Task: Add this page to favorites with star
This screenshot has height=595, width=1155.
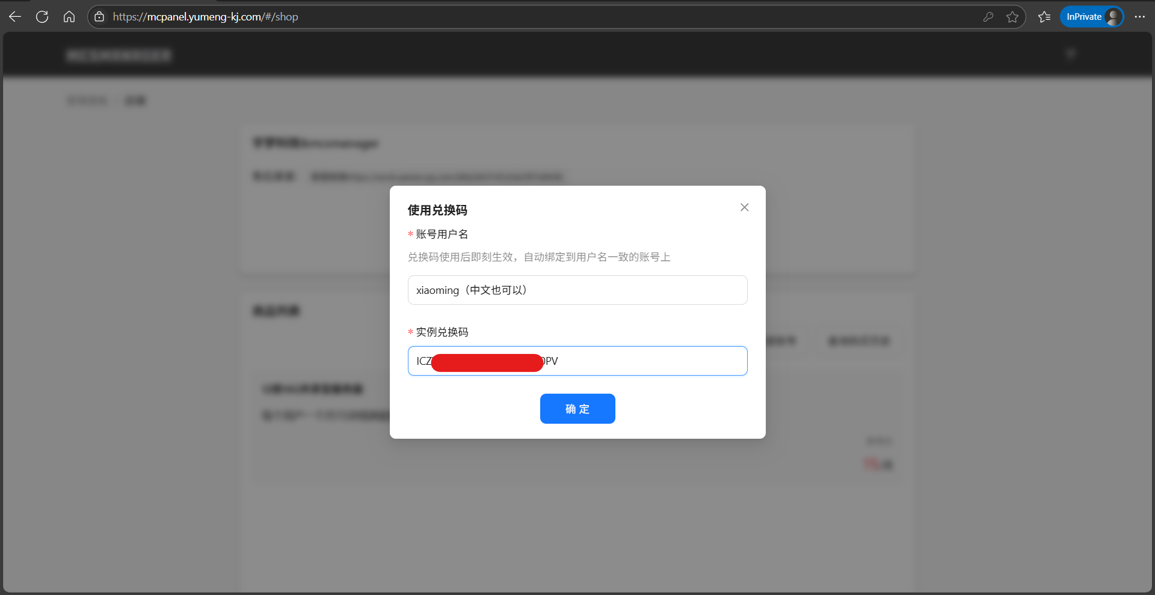Action: pos(1012,17)
